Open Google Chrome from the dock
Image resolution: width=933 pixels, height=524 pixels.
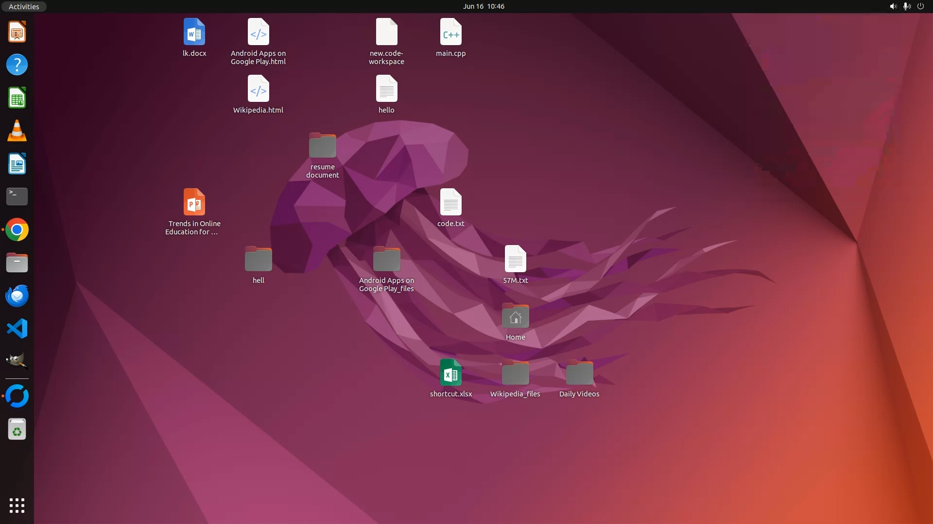(17, 230)
